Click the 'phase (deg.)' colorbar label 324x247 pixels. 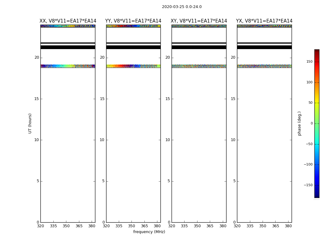pyautogui.click(x=299, y=124)
